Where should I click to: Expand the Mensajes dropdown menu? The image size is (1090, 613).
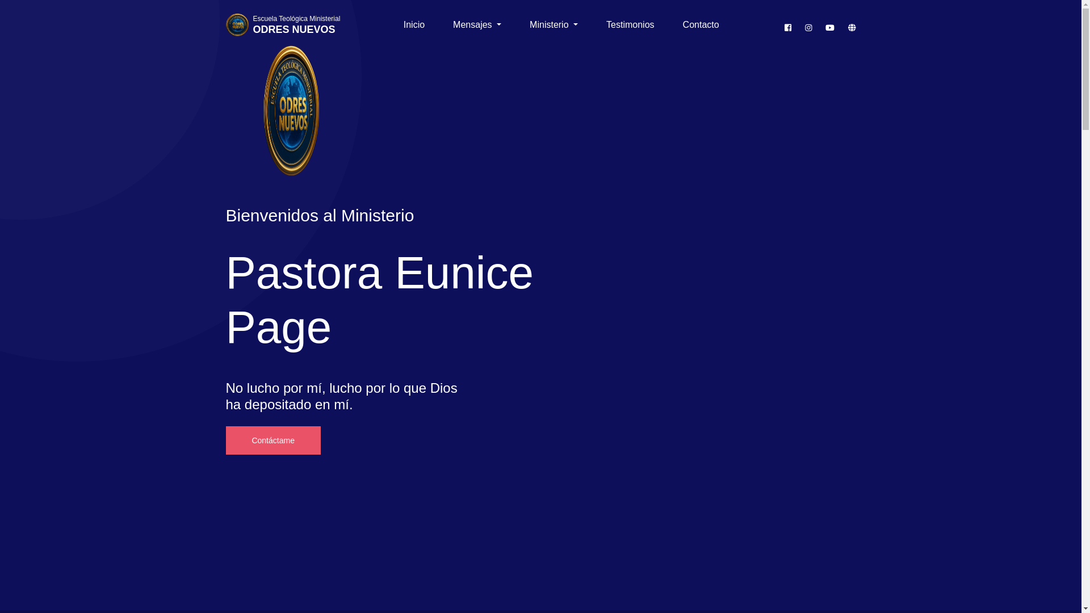tap(477, 25)
